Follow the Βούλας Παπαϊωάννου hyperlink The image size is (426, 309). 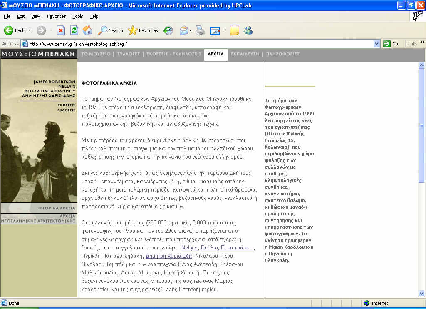[x=227, y=247]
